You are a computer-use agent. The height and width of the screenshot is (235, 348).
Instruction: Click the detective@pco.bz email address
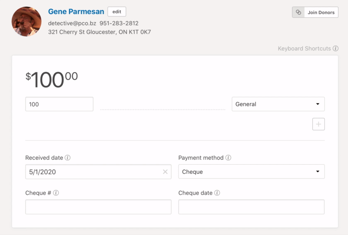(72, 23)
